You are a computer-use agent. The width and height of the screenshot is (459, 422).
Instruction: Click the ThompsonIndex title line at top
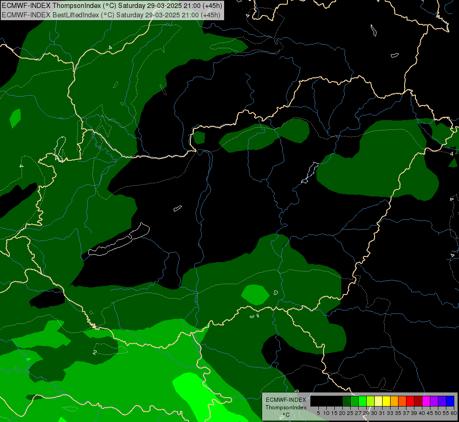[x=112, y=6]
